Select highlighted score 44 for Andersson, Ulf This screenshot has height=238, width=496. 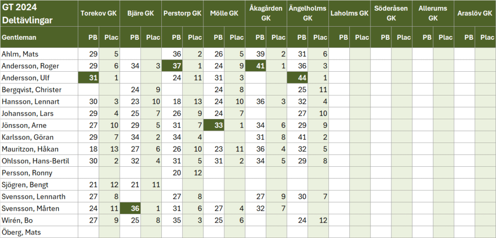297,78
